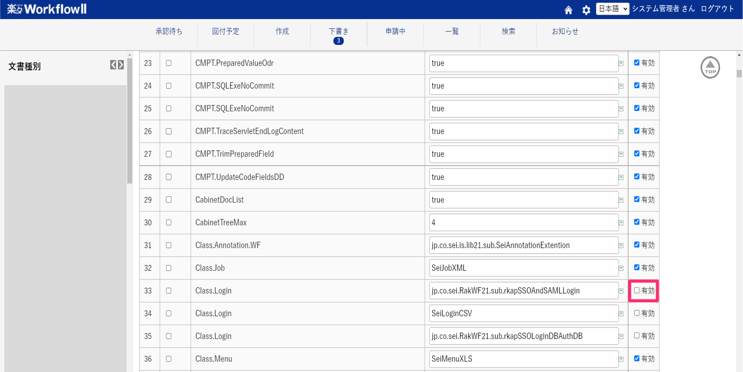Click small icon beside row 31 value field
Viewport: 743px width, 372px height.
621,246
